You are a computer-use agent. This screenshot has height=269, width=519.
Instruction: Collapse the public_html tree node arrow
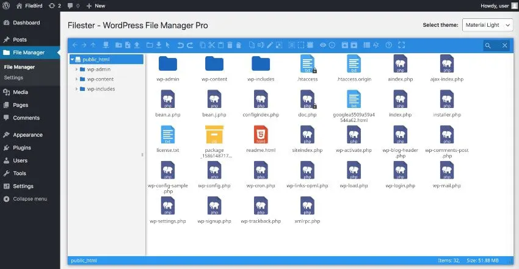pos(72,60)
